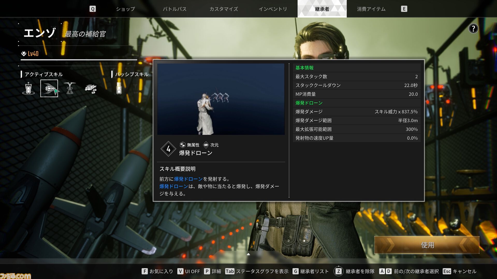This screenshot has width=497, height=279.
Task: Open the help question mark icon
Action: (473, 28)
